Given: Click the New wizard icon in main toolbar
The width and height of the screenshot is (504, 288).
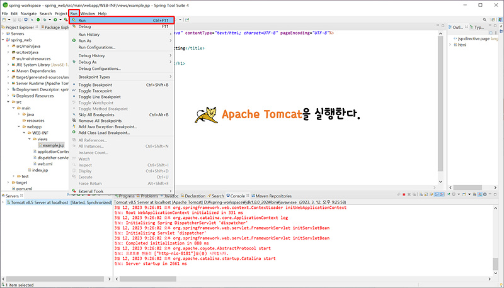Looking at the screenshot, I should 4,20.
